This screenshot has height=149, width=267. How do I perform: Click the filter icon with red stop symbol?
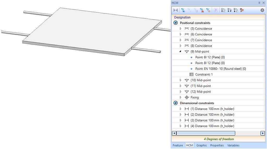[208, 10]
